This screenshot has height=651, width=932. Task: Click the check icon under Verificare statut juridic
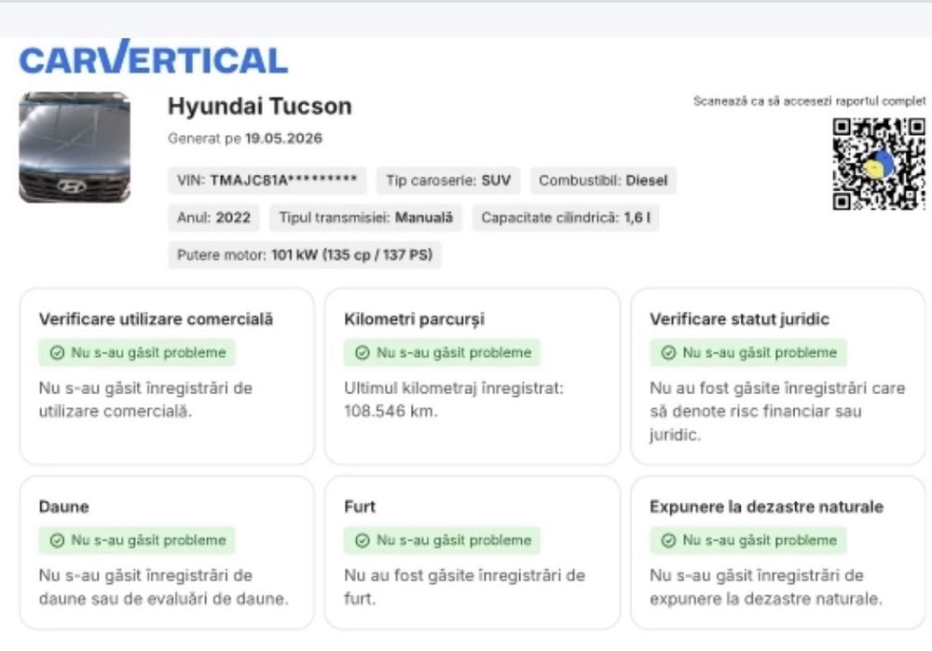click(x=668, y=353)
